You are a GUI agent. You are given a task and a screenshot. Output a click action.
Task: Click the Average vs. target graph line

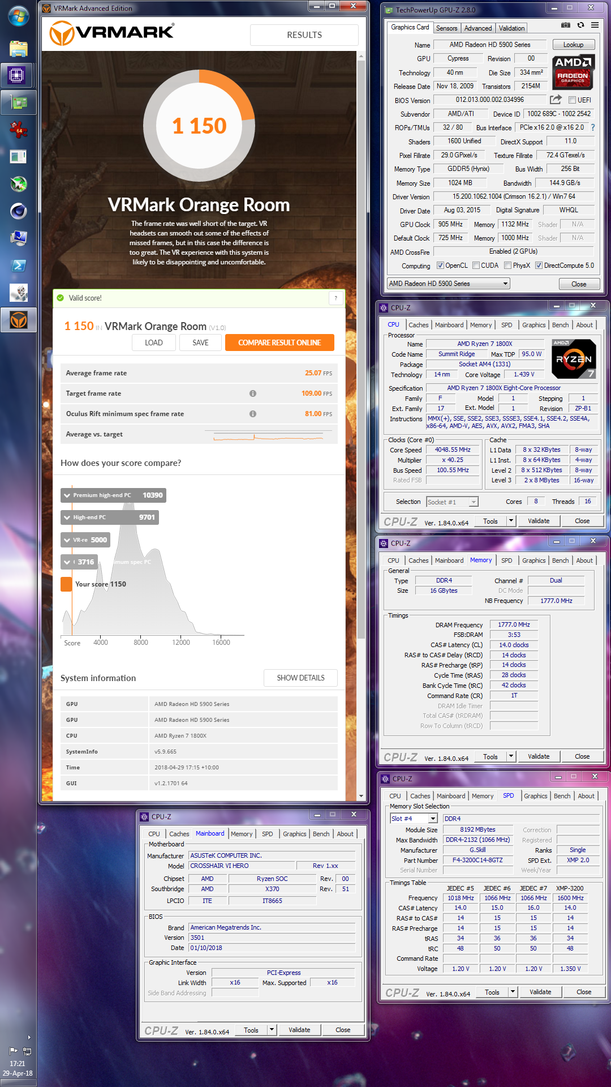click(269, 436)
